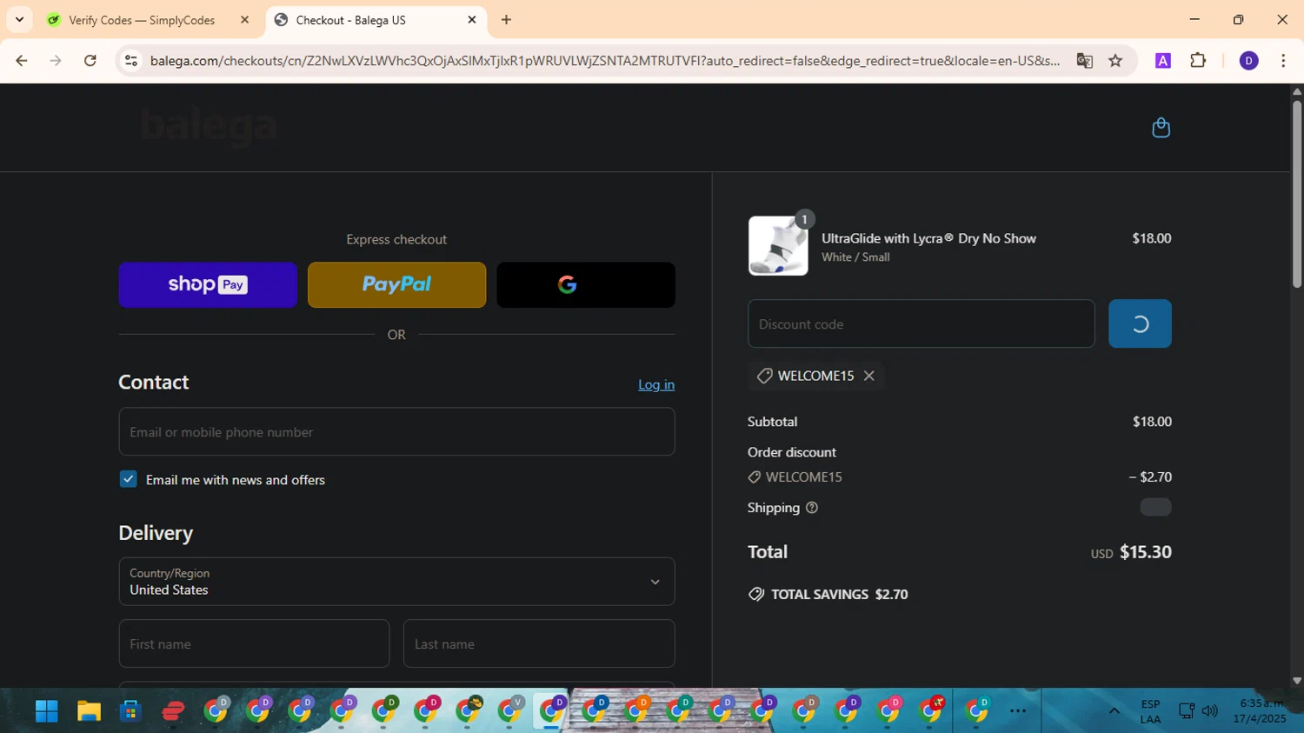
Task: Expand the Country/Region dropdown
Action: 396,582
